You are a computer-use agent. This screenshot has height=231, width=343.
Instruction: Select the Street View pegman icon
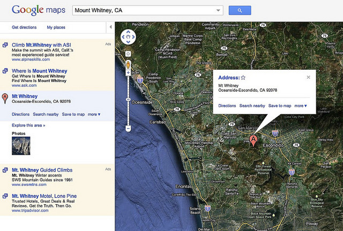pyautogui.click(x=129, y=66)
